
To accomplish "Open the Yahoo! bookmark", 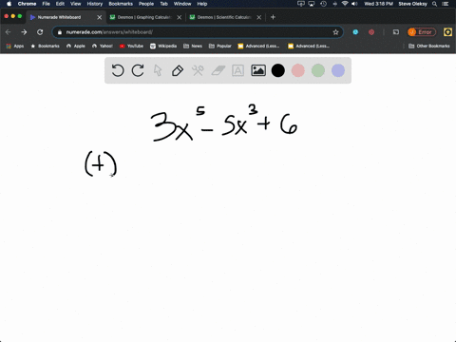I will [103, 46].
